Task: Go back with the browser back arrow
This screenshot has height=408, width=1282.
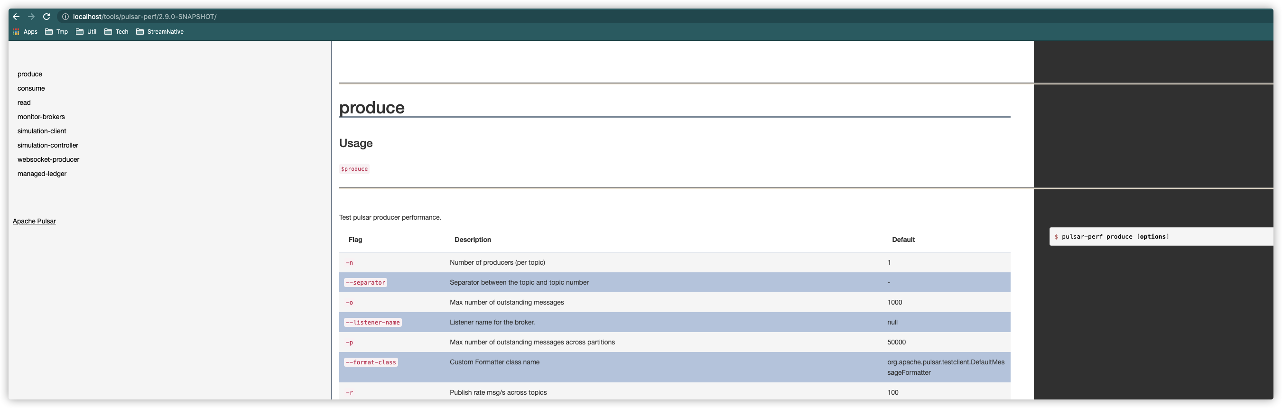Action: pyautogui.click(x=16, y=17)
